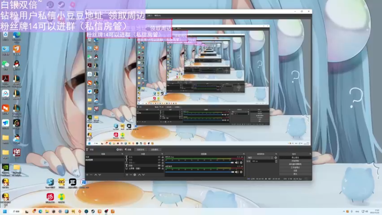Hide the display capture source's eye icon
The width and height of the screenshot is (382, 215).
(159, 169)
